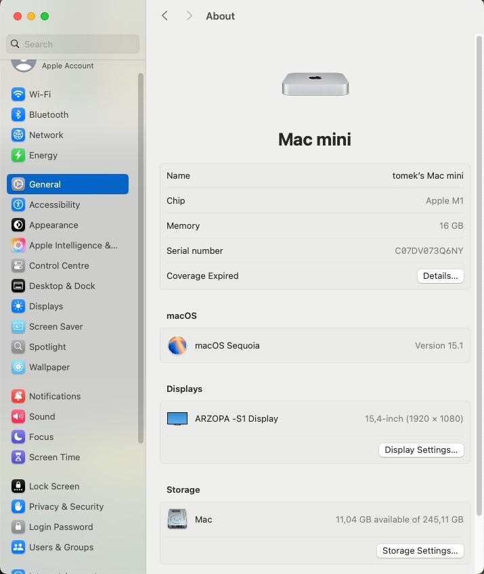Open the Desktop & Dock icon
Viewport: 484px width, 574px height.
tap(18, 286)
